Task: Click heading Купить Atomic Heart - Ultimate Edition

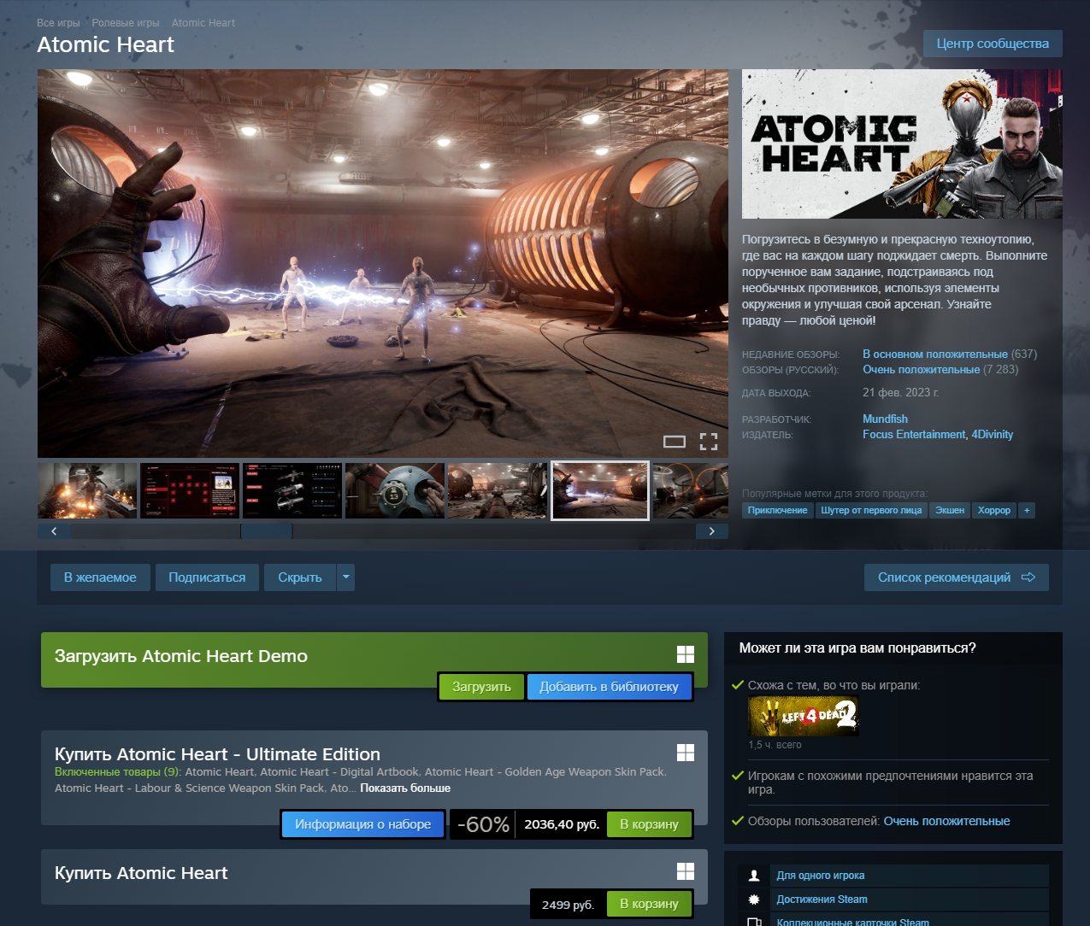Action: [x=217, y=754]
